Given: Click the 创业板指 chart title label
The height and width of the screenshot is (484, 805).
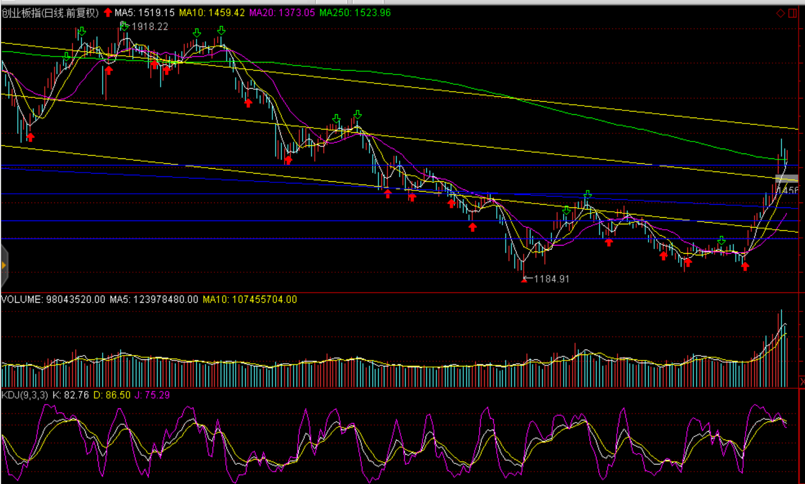Looking at the screenshot, I should 50,13.
